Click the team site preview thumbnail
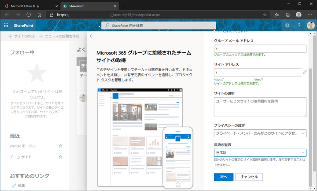Screen dimensions: 317x191 click(145, 138)
